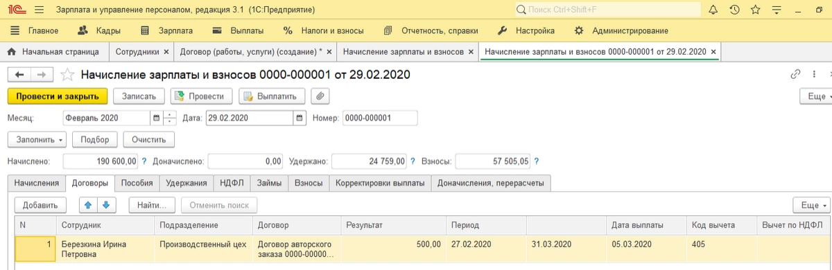Click the paperclip attachments button
Screen dimensions: 832x270
(320, 96)
